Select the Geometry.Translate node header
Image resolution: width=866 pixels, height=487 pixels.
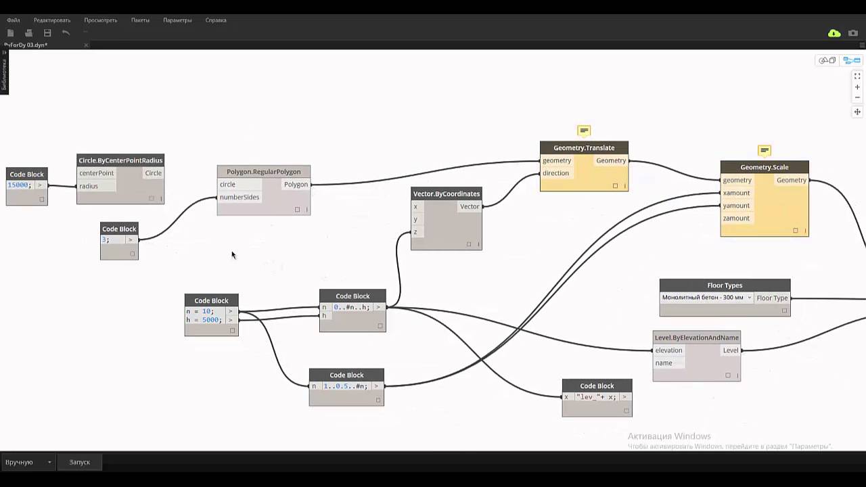(584, 148)
